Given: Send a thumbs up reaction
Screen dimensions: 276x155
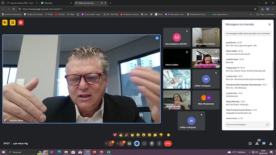Looking at the screenshot, I should pos(121,135).
